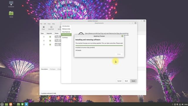The image size is (188, 106).
Task: Switch to the Packages tab
Action: click(53, 69)
